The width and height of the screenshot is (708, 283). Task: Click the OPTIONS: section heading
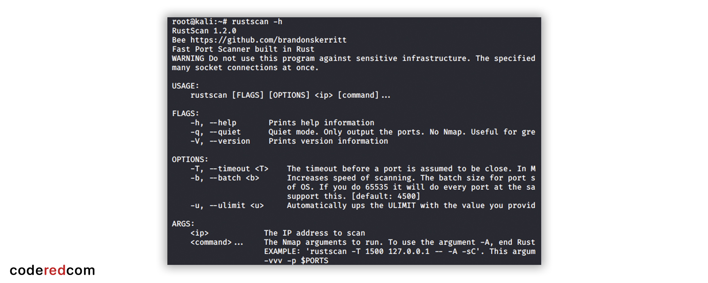tap(190, 160)
